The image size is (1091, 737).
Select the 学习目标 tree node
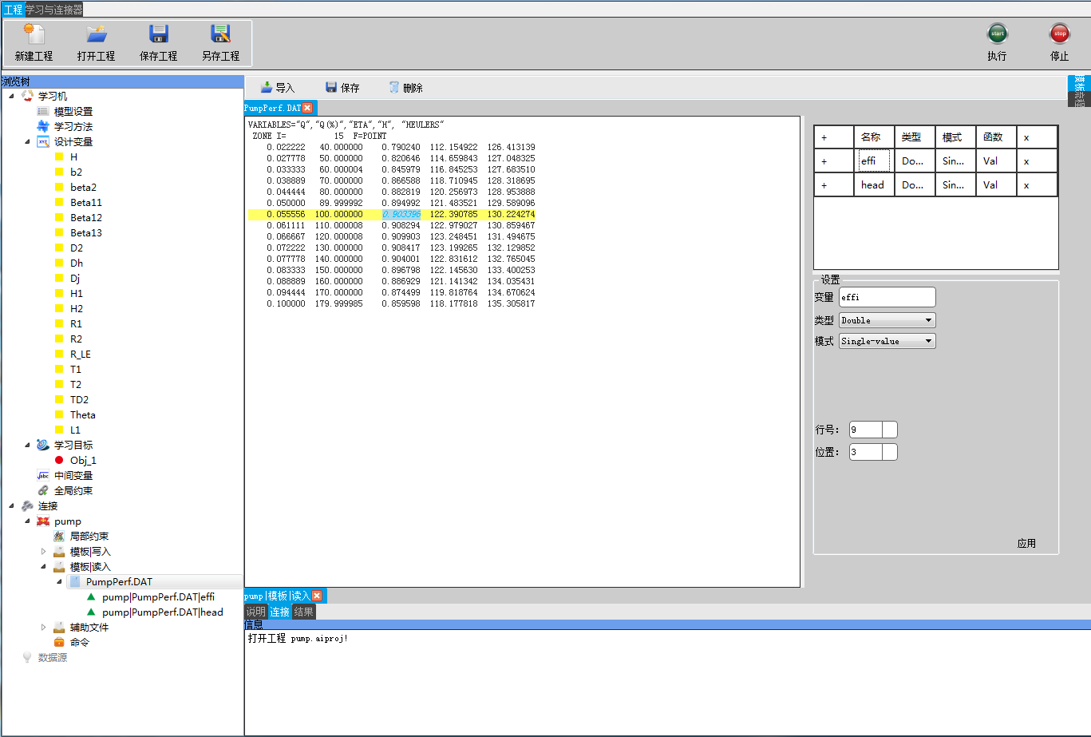point(73,445)
